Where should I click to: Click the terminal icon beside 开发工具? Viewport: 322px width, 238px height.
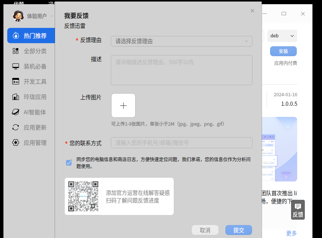point(16,81)
